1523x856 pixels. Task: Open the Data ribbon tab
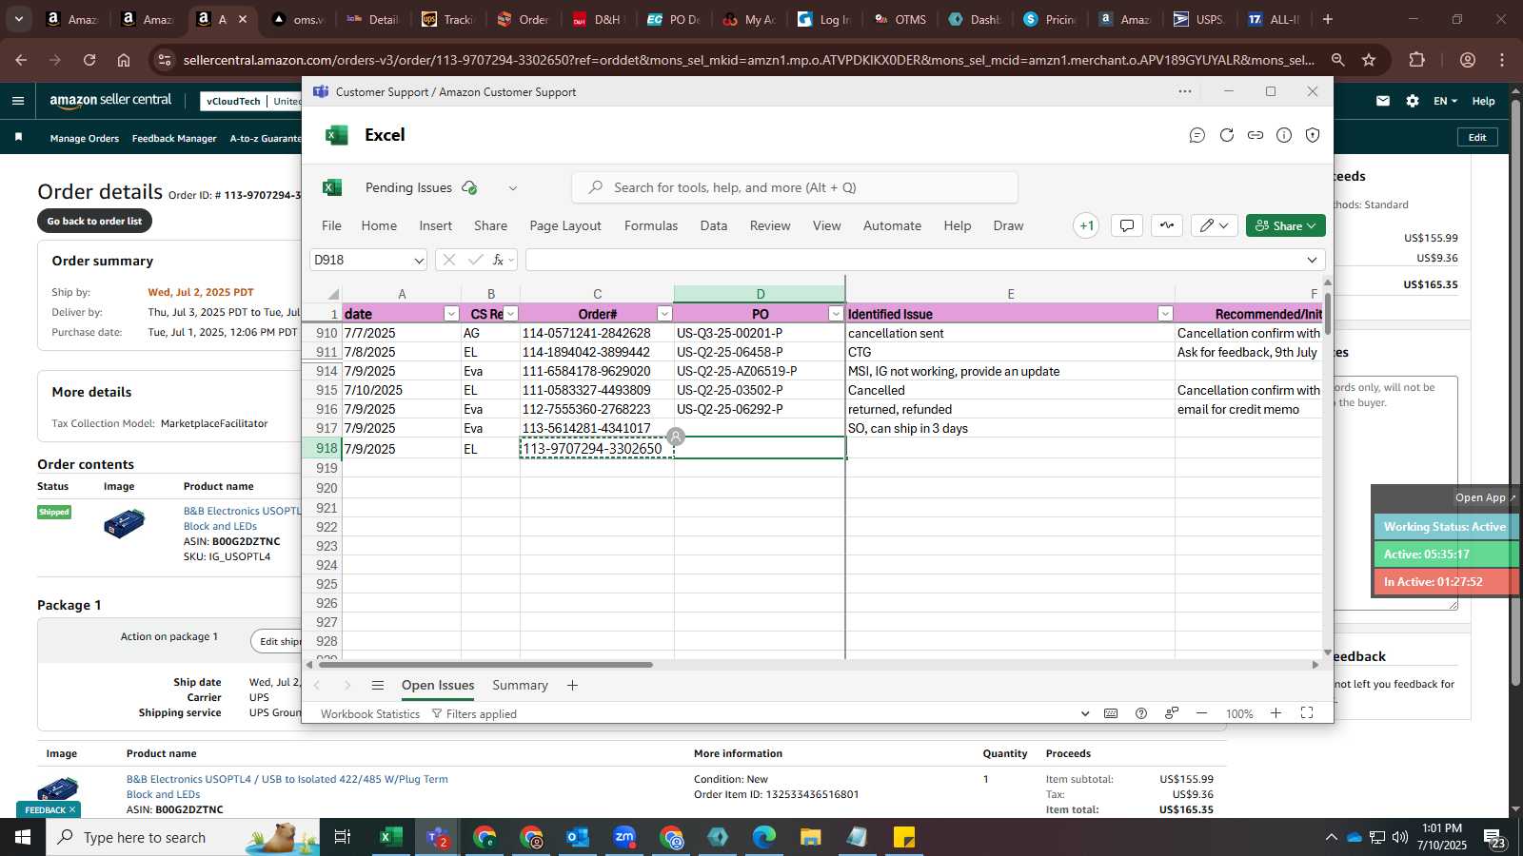pyautogui.click(x=714, y=225)
